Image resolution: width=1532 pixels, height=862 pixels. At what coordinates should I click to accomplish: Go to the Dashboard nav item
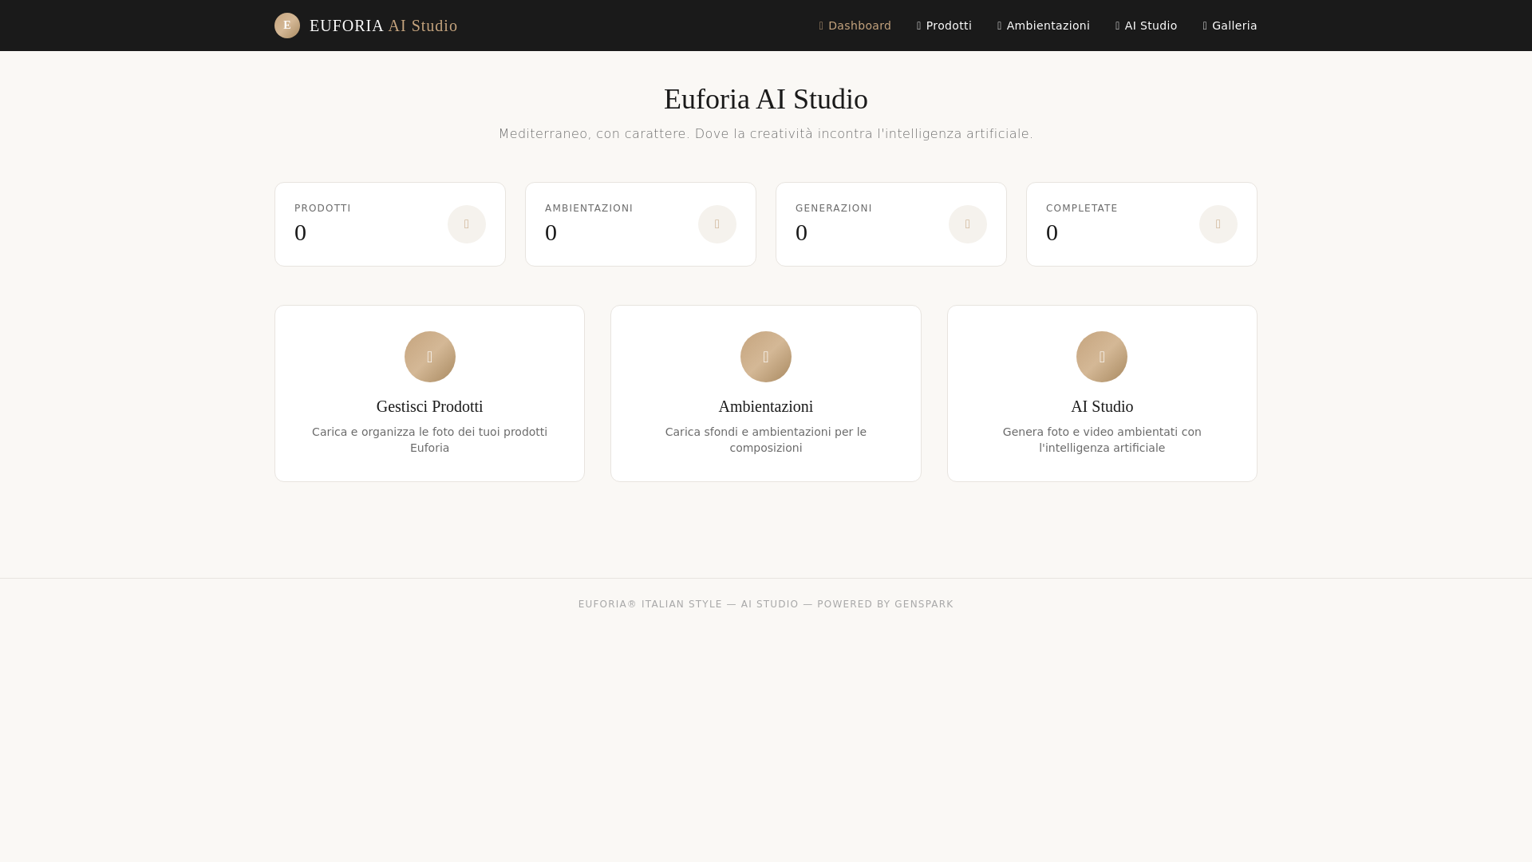click(x=855, y=26)
